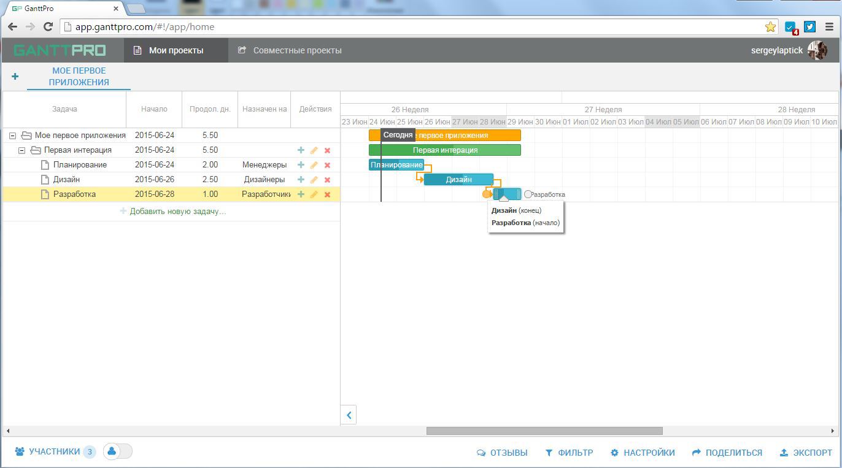842x468 pixels.
Task: Click the plus icon to add new project
Action: pyautogui.click(x=15, y=77)
